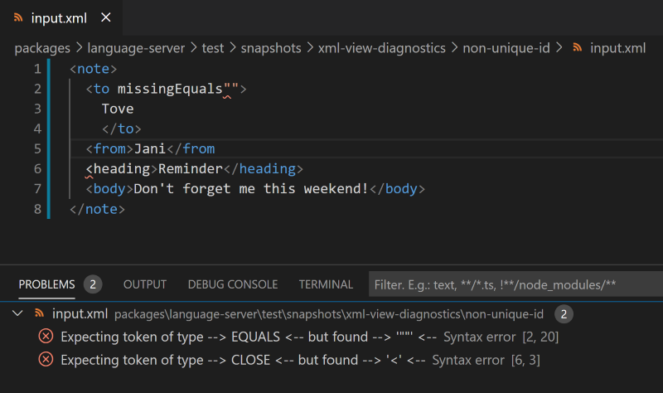Click the first error icon for EQUALS
Image resolution: width=663 pixels, height=393 pixels.
coord(46,337)
